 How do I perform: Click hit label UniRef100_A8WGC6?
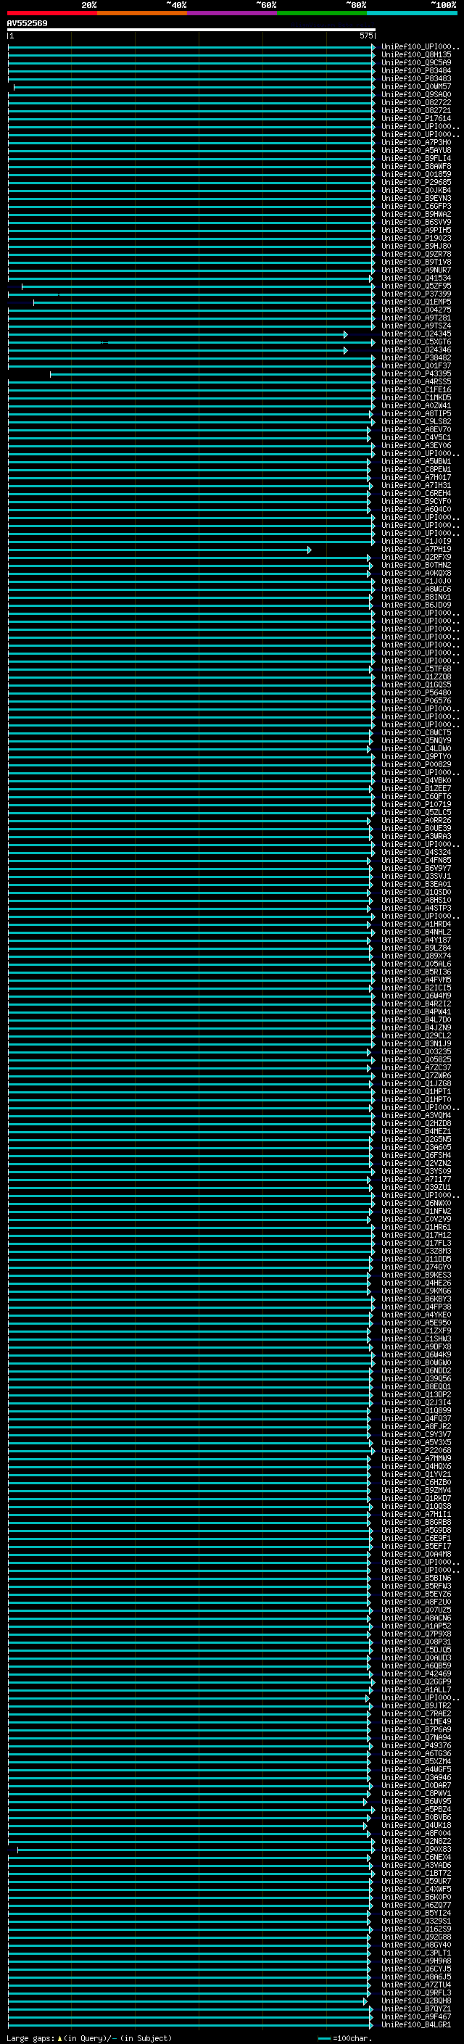(x=416, y=589)
